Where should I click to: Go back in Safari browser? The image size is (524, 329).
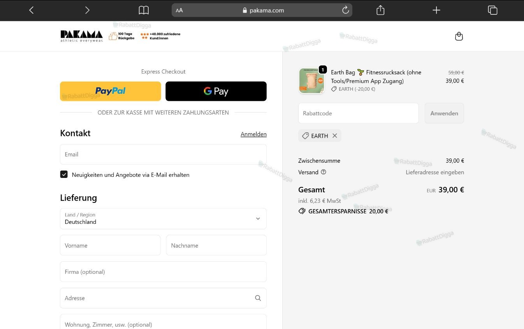32,10
